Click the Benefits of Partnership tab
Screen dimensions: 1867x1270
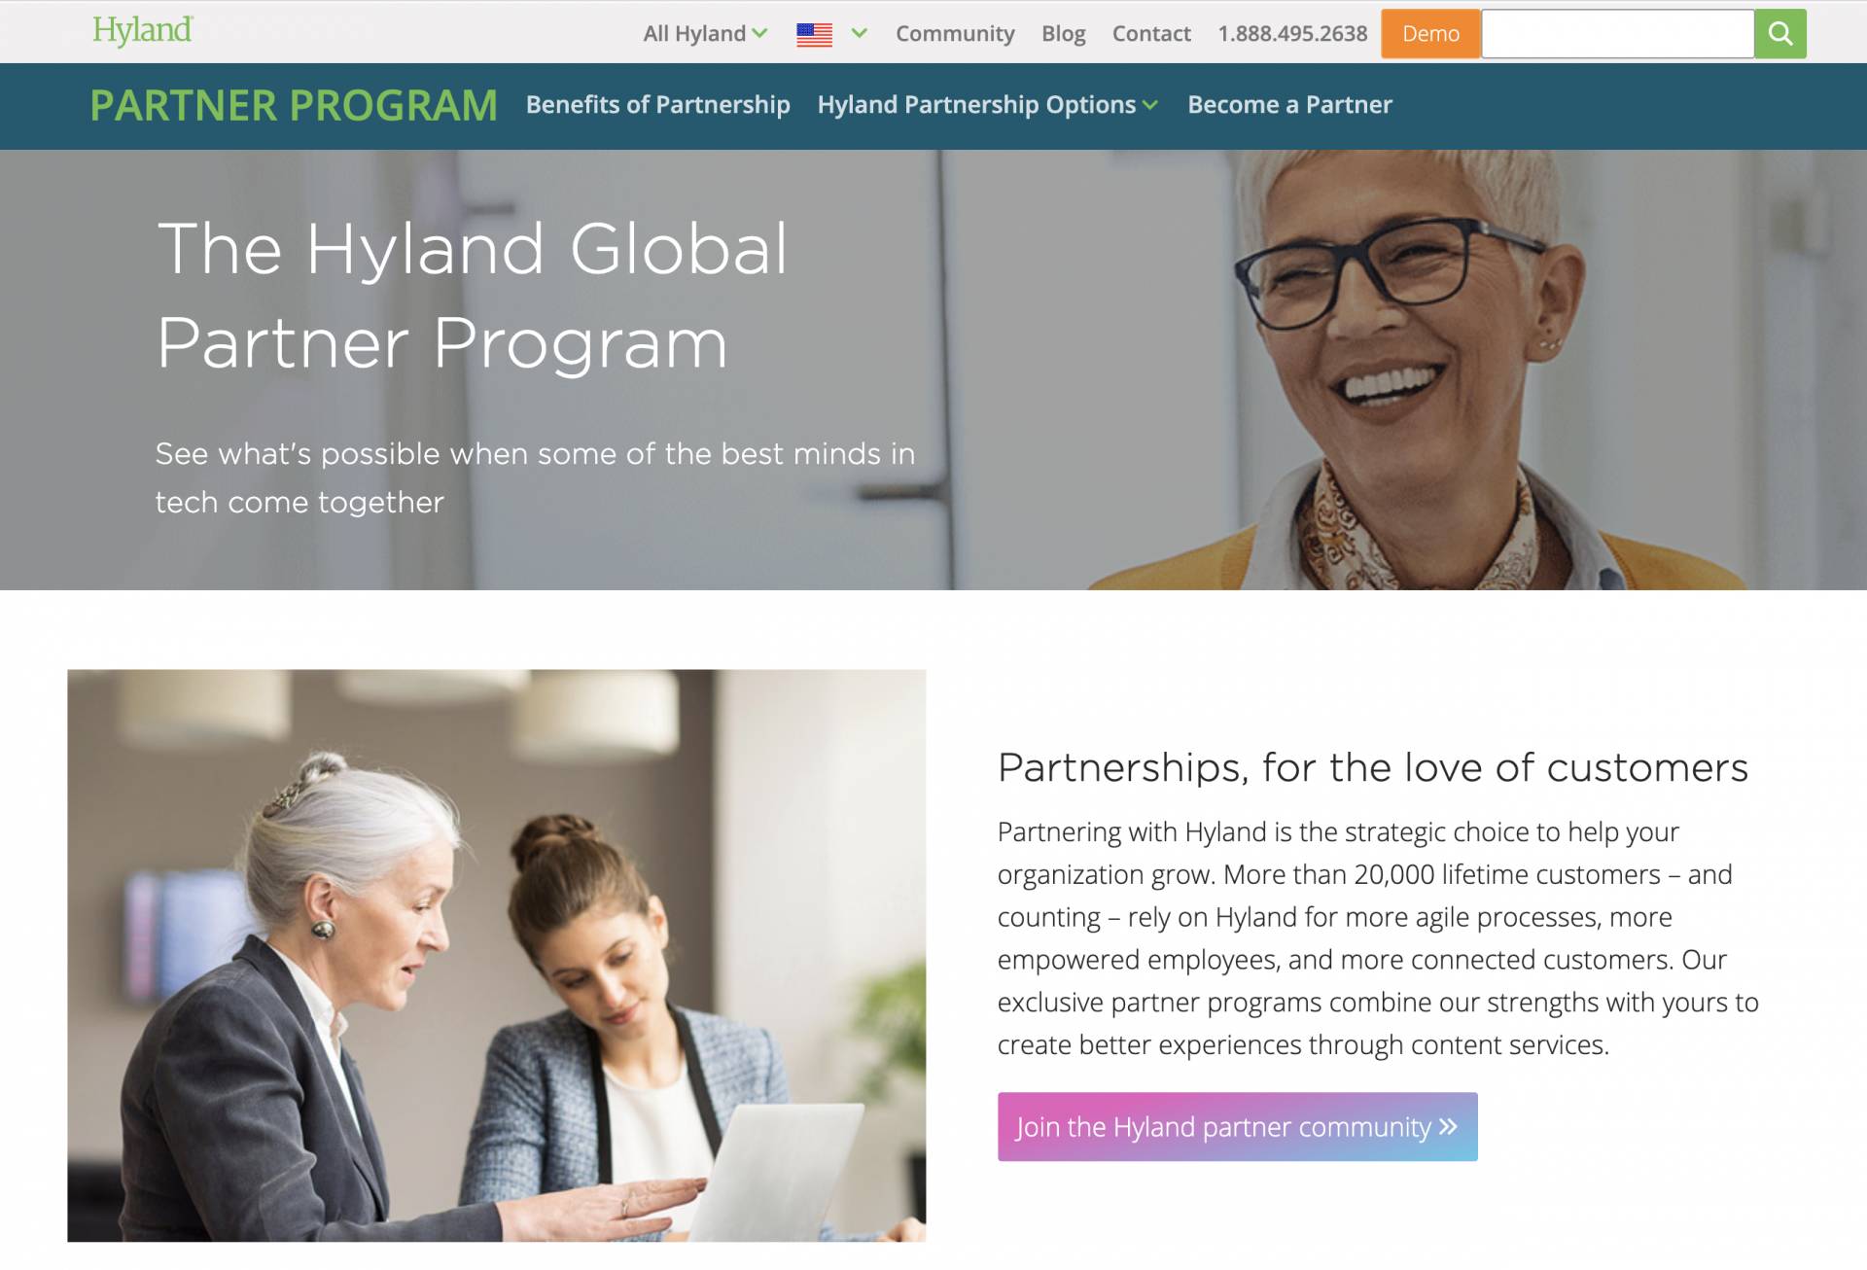(x=656, y=103)
